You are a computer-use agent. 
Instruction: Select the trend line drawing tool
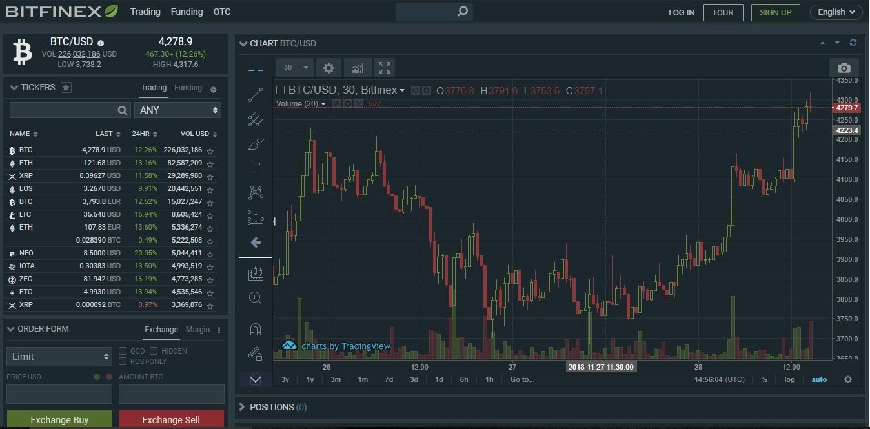[x=256, y=95]
